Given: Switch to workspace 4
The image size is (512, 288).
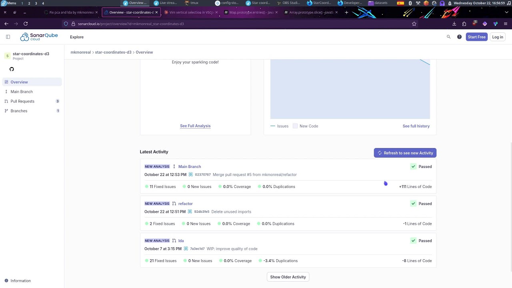Looking at the screenshot, I should click(x=43, y=3).
